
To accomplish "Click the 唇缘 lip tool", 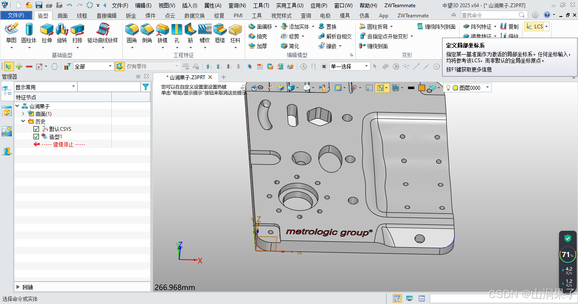I will (x=220, y=33).
